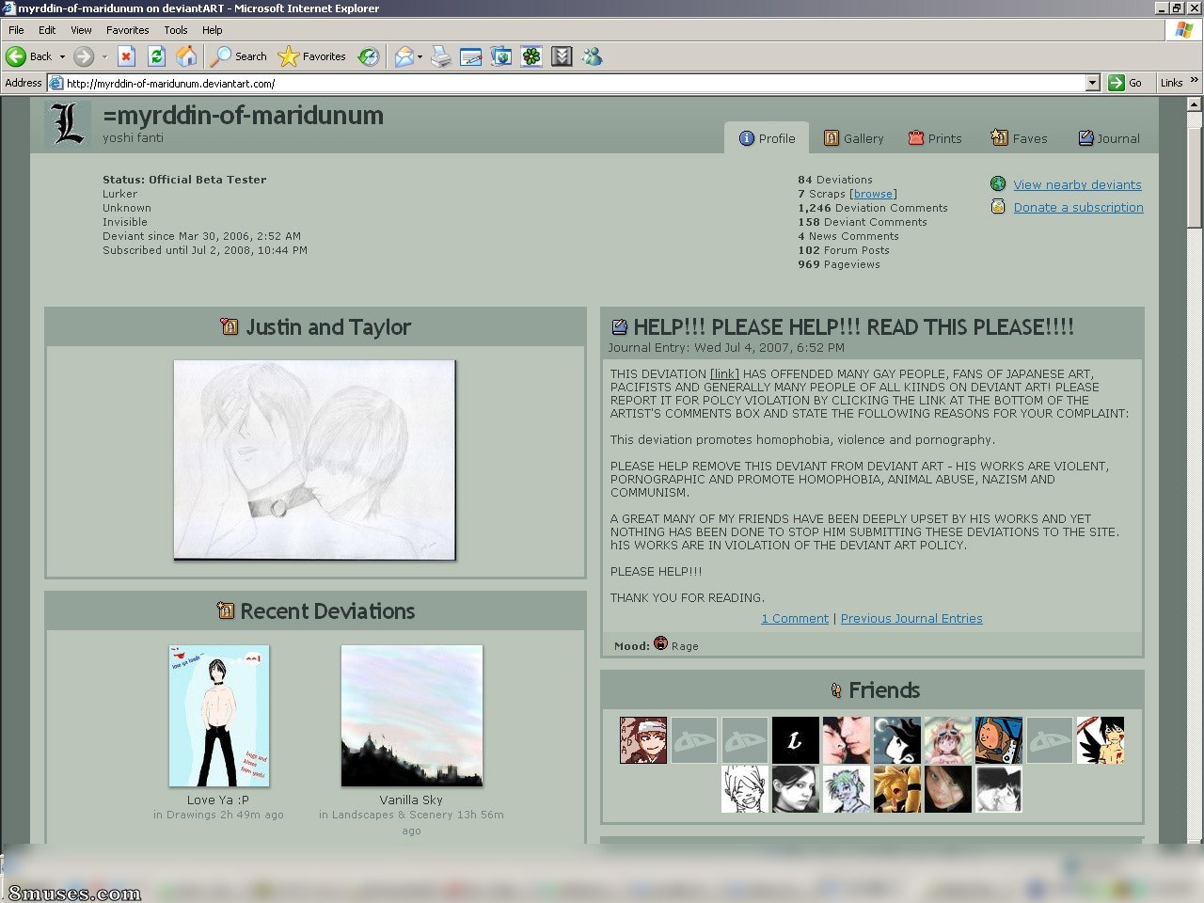Click the black L-logo friend avatar

point(796,739)
